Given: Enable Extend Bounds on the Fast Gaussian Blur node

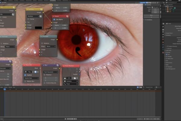Looking at the screenshot, I should tap(45, 83).
